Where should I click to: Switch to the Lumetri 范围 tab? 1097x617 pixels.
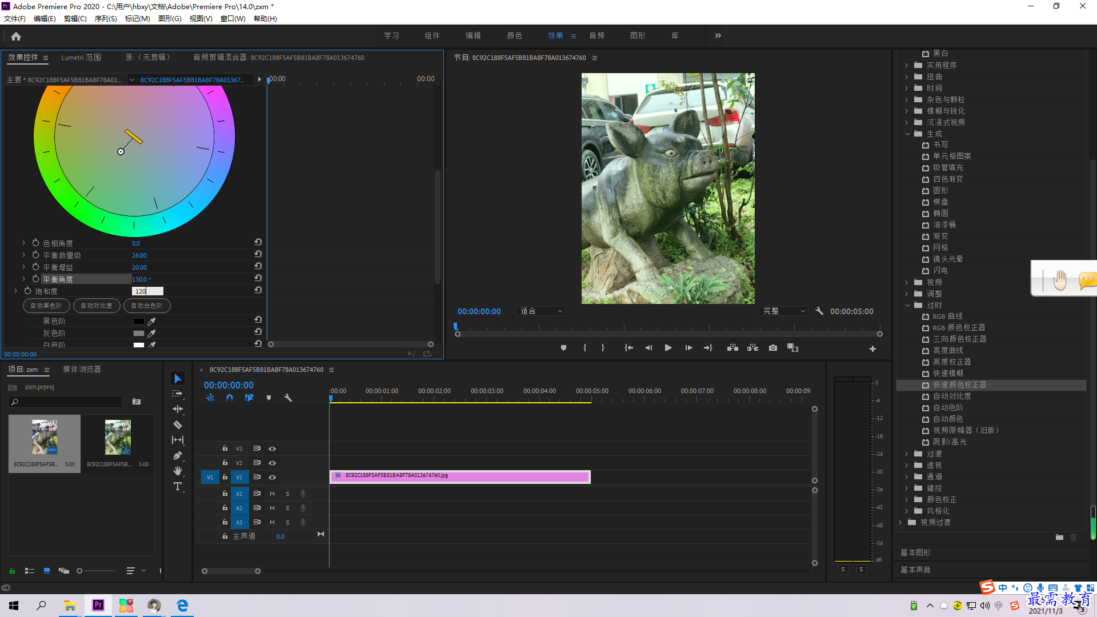tap(81, 58)
